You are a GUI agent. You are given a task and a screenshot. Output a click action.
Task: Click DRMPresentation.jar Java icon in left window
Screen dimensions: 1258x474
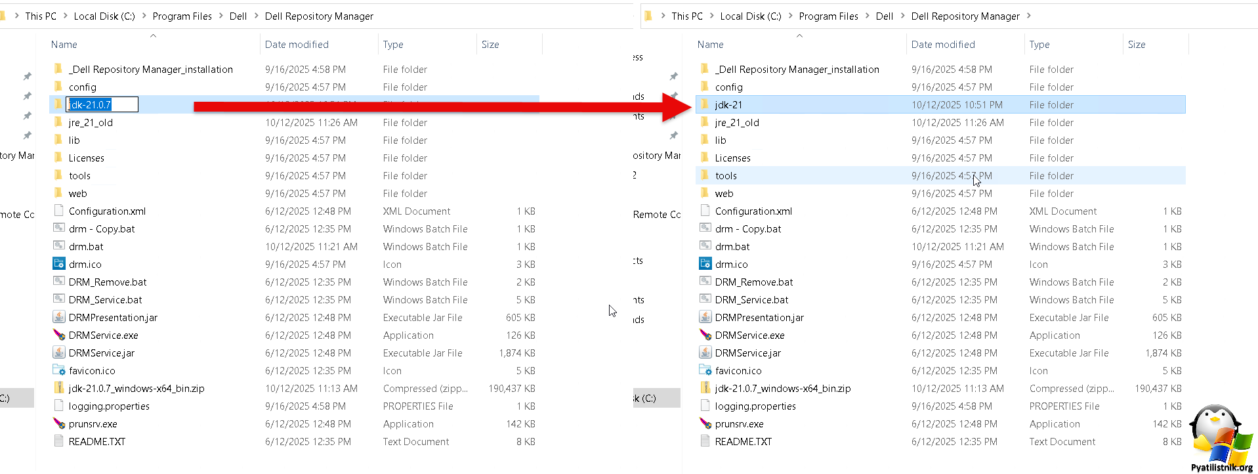(58, 317)
